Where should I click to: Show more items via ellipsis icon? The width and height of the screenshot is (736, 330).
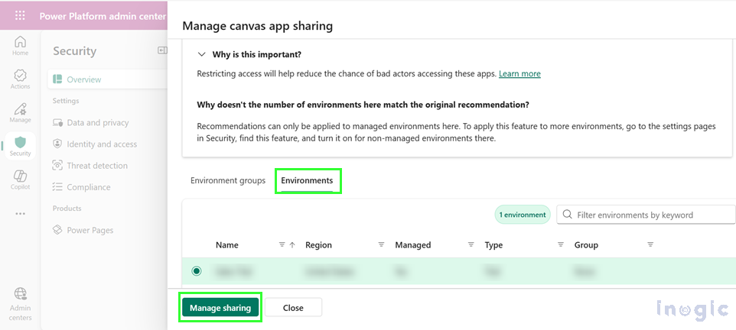pyautogui.click(x=20, y=213)
